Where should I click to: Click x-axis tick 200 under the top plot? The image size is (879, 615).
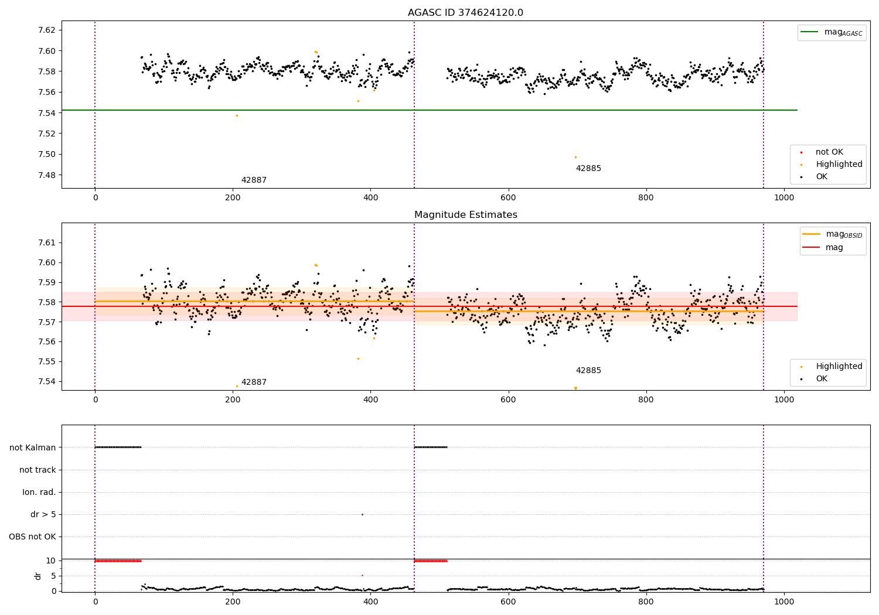(233, 198)
